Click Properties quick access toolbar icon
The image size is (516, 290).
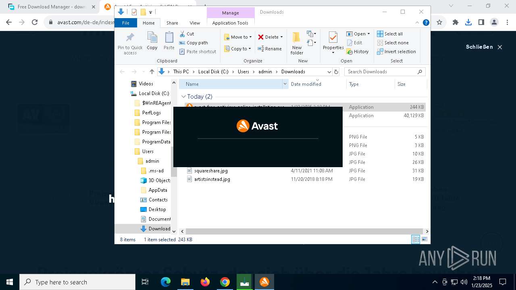(x=134, y=12)
